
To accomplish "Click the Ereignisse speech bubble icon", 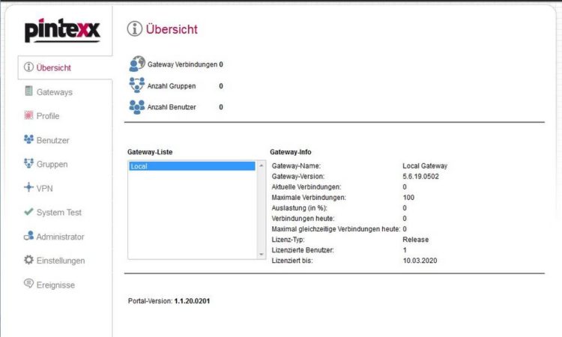I will pyautogui.click(x=28, y=283).
